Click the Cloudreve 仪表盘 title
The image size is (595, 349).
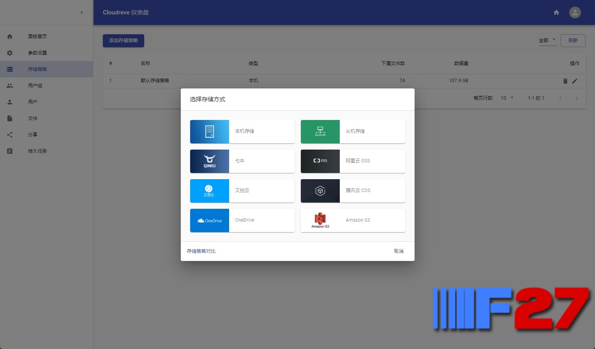pos(126,12)
